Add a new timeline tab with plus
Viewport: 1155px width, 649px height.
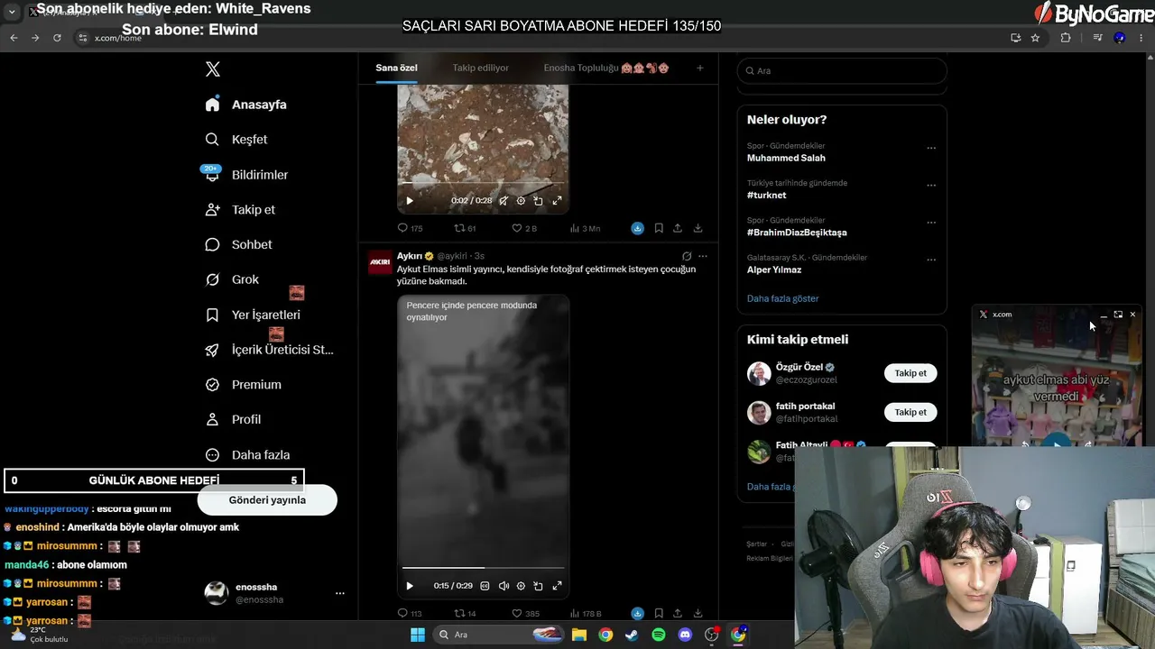click(x=699, y=69)
